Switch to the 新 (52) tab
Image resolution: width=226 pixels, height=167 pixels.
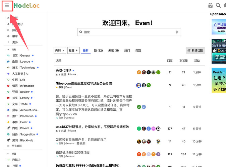(98, 51)
